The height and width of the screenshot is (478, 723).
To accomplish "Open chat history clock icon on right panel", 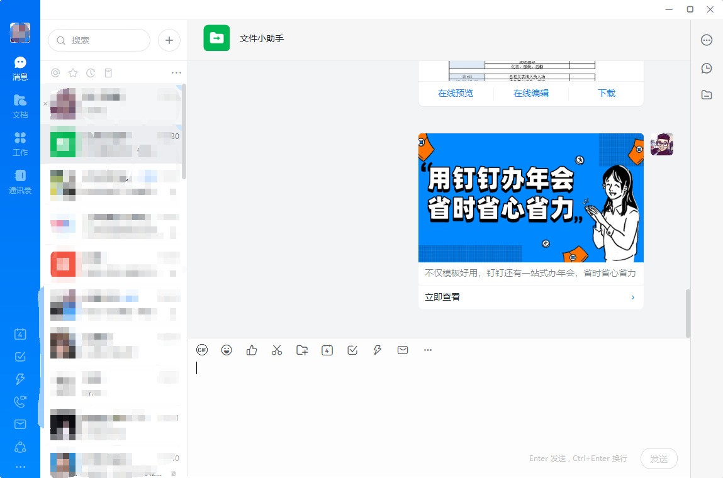I will point(707,68).
